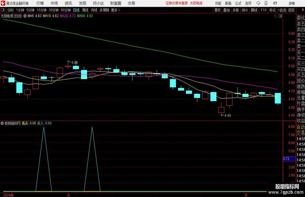Click the 证券交易未登录 login link
This screenshot has height=197, width=305.
point(177,3)
